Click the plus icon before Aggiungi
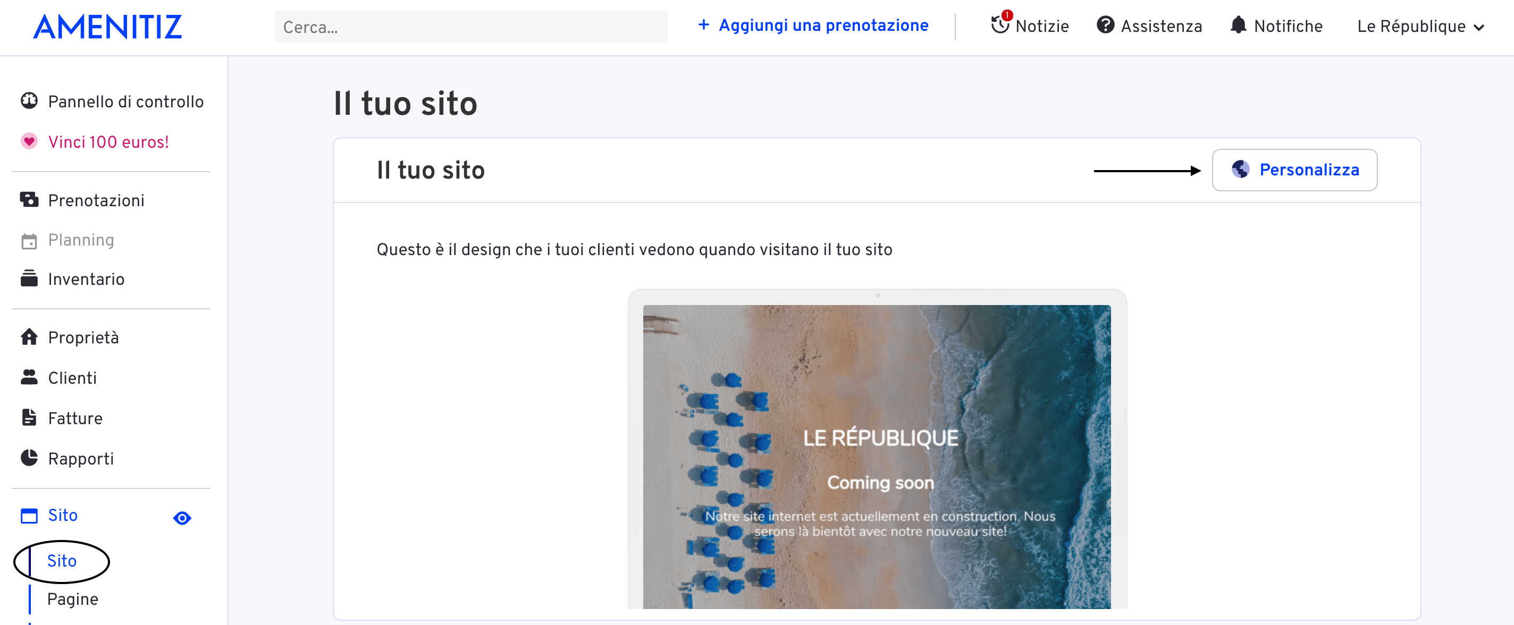This screenshot has width=1514, height=625. pyautogui.click(x=703, y=24)
